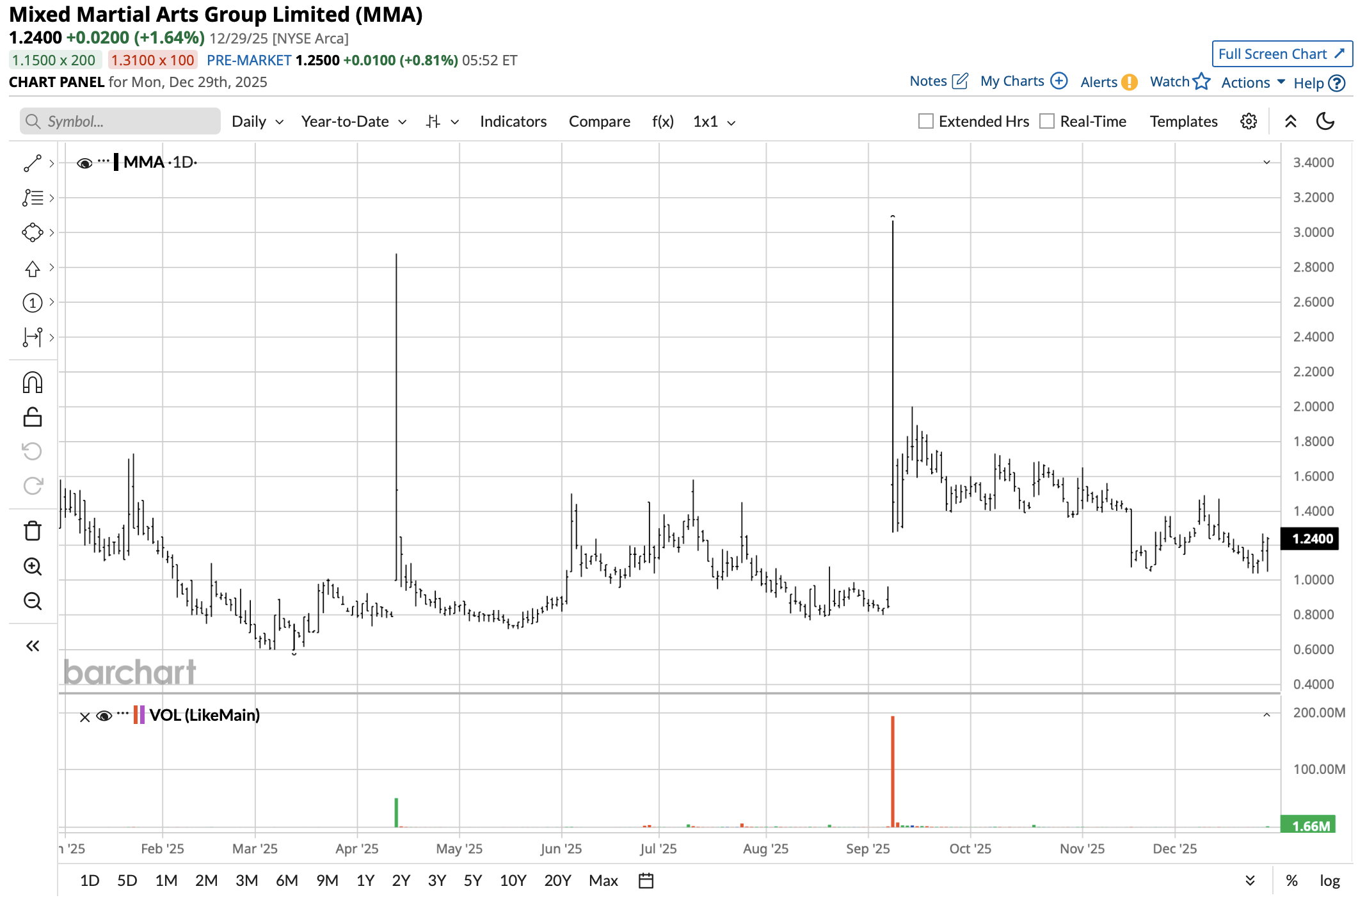This screenshot has height=900, width=1358.
Task: Select the magnet snap tool
Action: coord(32,383)
